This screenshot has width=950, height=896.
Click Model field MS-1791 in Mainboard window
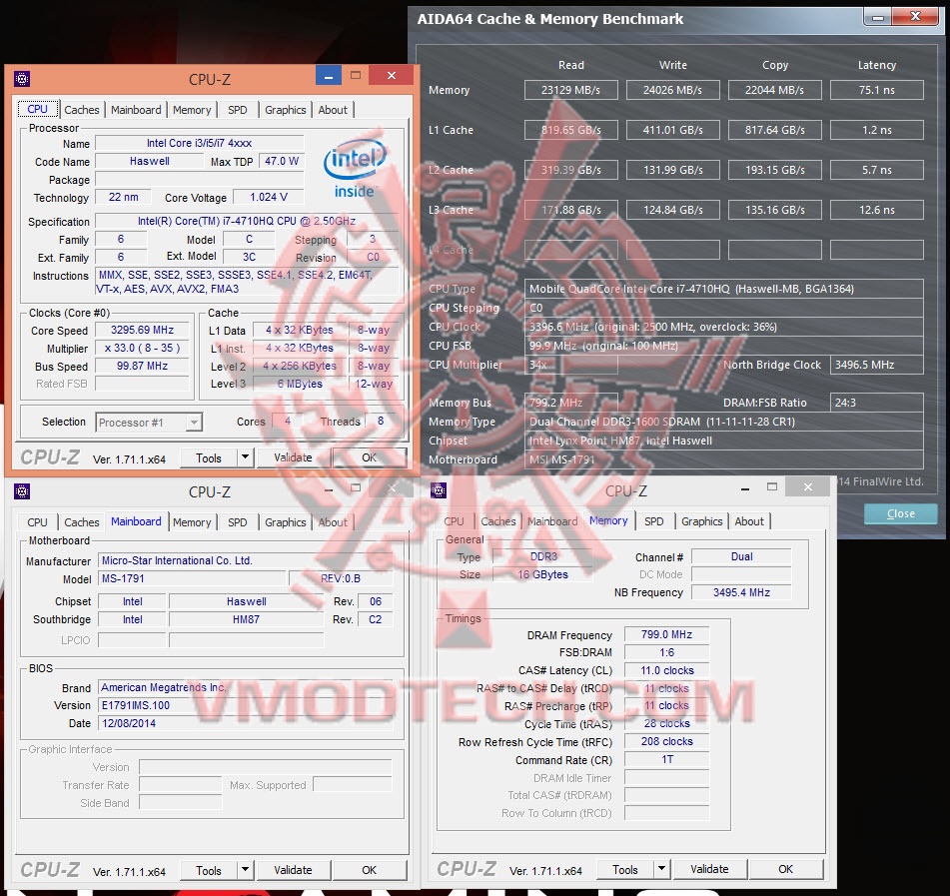(x=192, y=578)
